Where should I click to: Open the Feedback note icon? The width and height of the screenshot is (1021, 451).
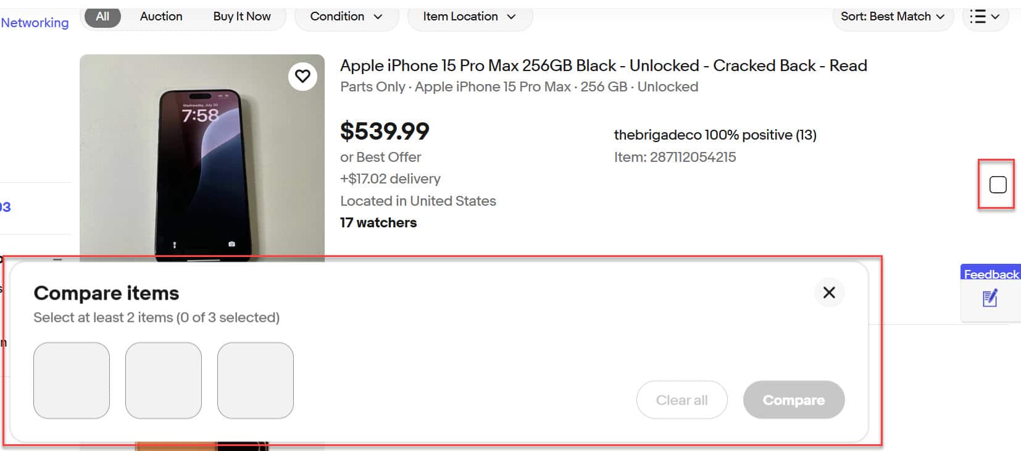coord(990,299)
